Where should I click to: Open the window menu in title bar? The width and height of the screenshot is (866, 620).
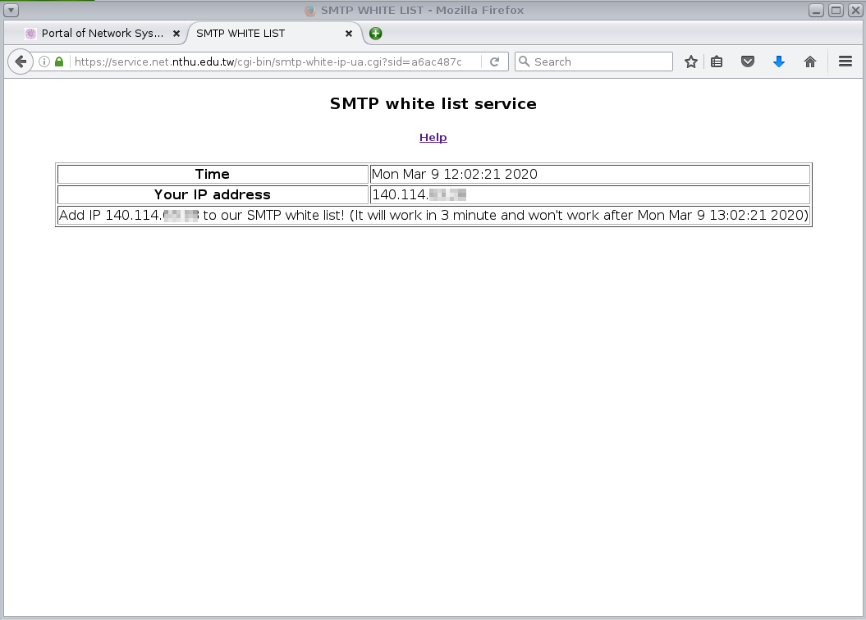(11, 11)
